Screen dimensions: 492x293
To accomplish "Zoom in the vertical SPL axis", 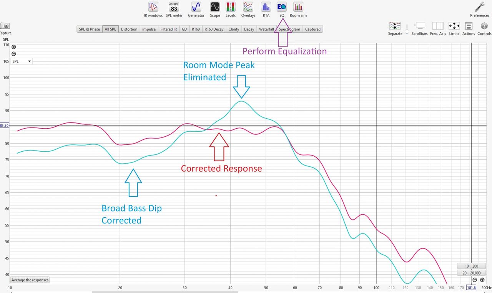I will pyautogui.click(x=14, y=47).
